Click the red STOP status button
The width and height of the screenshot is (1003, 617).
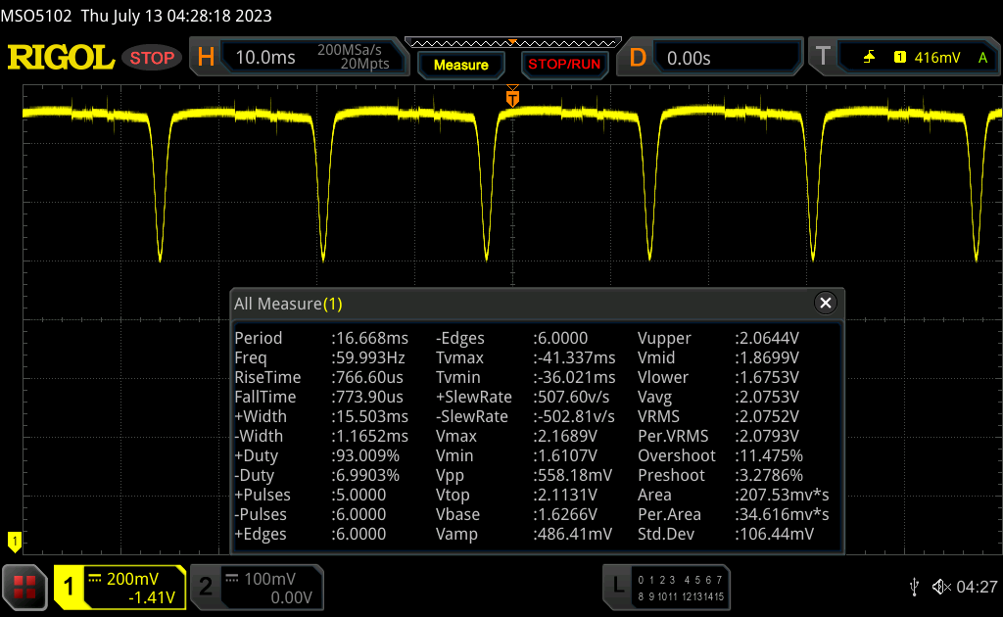click(x=152, y=58)
